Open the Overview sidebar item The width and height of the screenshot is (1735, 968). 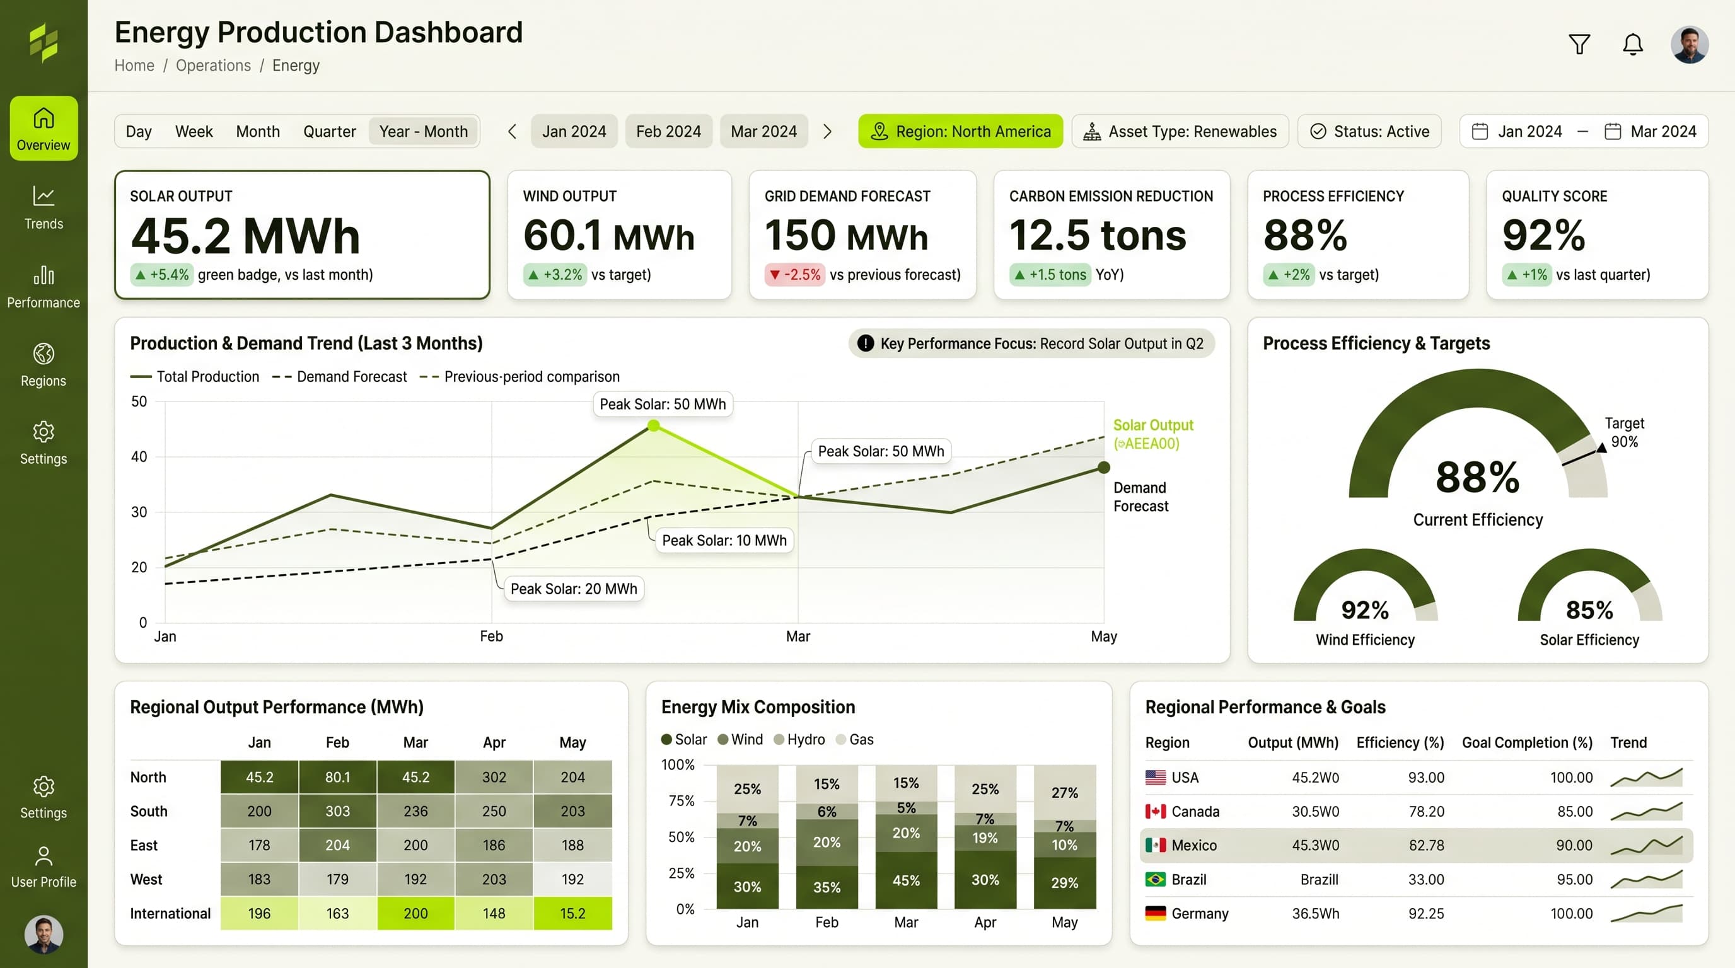tap(44, 128)
